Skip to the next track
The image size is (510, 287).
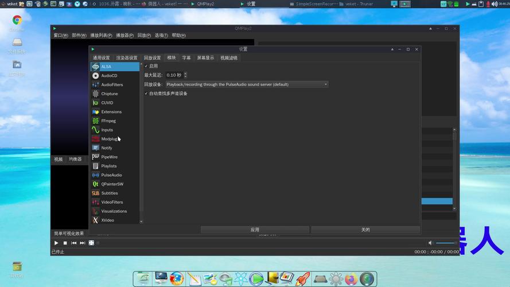[83, 243]
